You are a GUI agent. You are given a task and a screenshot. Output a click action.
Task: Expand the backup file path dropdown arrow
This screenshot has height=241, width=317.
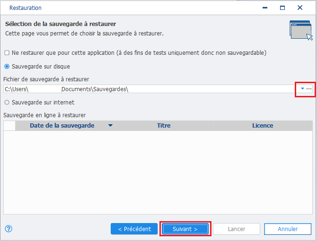tap(302, 88)
